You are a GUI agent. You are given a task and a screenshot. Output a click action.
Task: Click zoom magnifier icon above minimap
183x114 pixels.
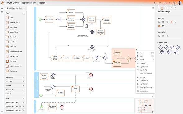[x=153, y=96]
